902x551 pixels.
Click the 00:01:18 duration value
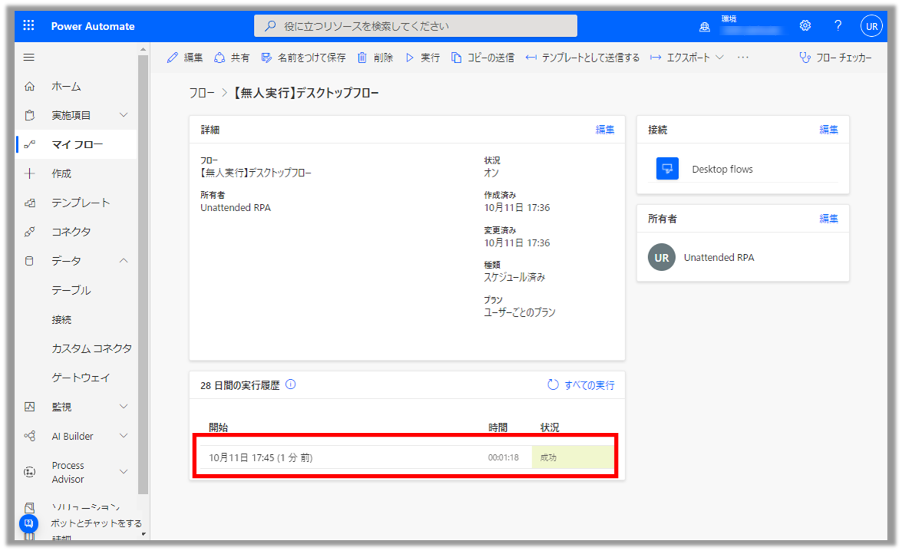[503, 457]
